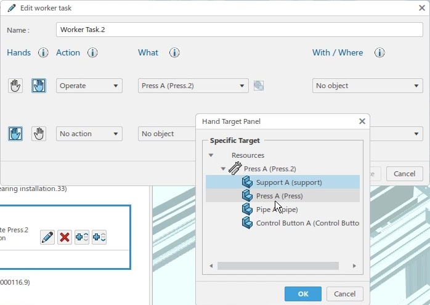Click the red X delete icon in task list
Screen dimensions: 430x305
pos(65,237)
